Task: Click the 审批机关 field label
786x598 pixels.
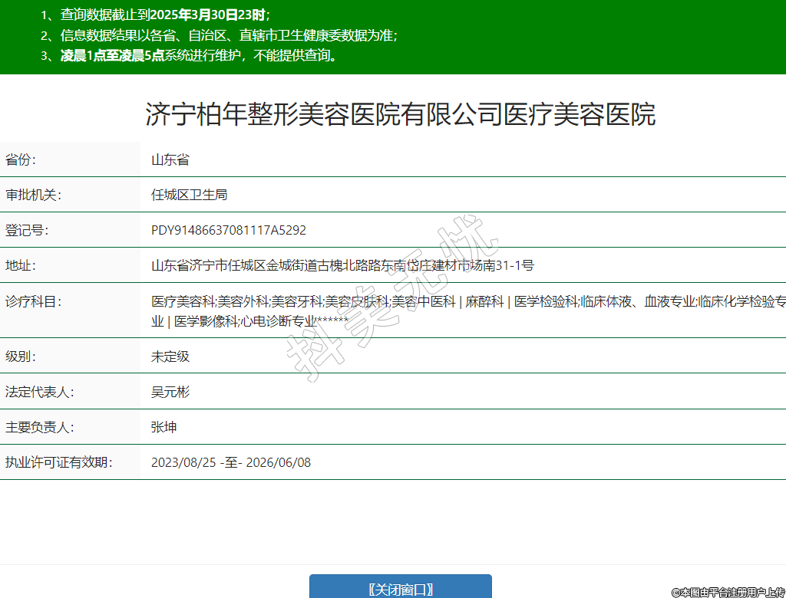Action: tap(33, 195)
